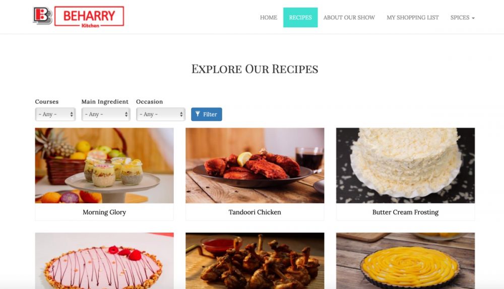
Task: Select the Recipes menu item
Action: (x=300, y=17)
